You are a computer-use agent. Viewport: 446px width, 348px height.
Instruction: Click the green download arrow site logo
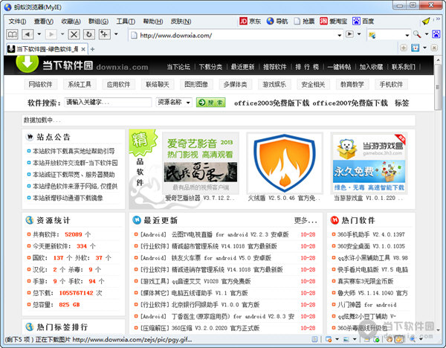28,62
